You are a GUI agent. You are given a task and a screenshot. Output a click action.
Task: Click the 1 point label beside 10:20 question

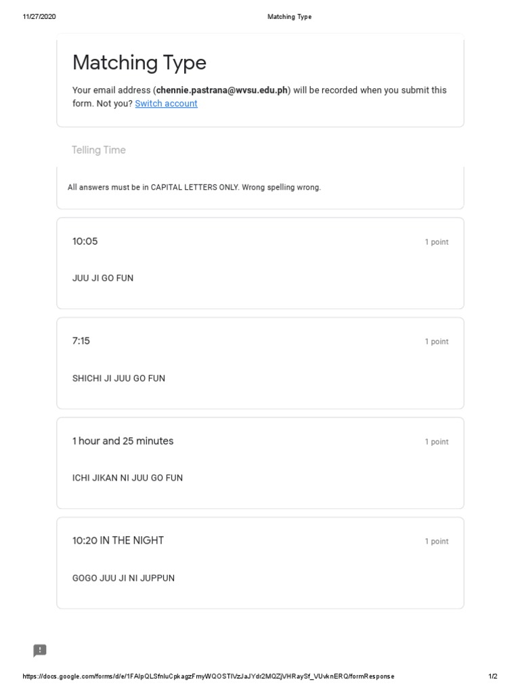tap(437, 542)
